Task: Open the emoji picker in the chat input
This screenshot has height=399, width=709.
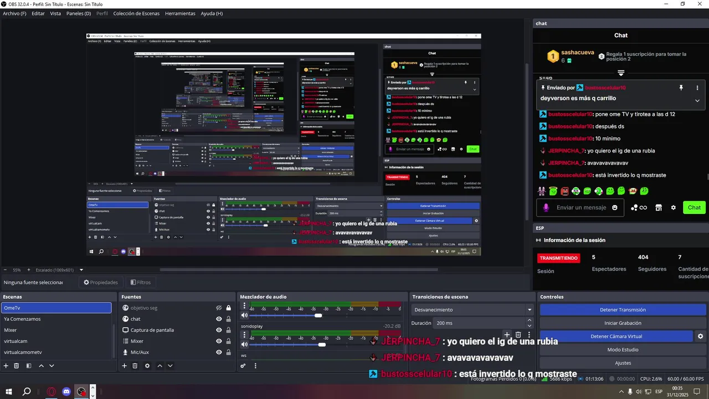Action: tap(615, 207)
